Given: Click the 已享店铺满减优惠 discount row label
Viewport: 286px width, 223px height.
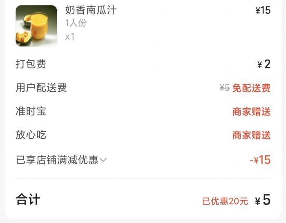Looking at the screenshot, I should (57, 160).
